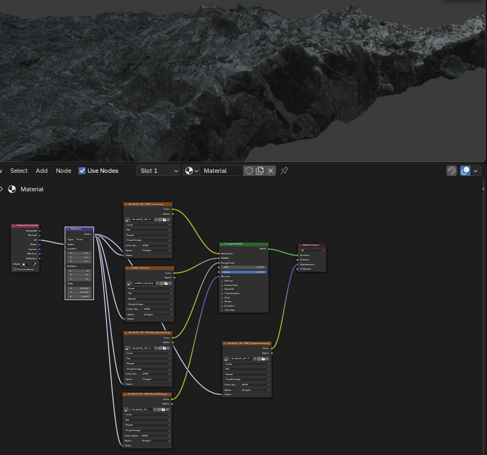The image size is (487, 455).
Task: Unlink the material using the X icon
Action: [x=271, y=171]
